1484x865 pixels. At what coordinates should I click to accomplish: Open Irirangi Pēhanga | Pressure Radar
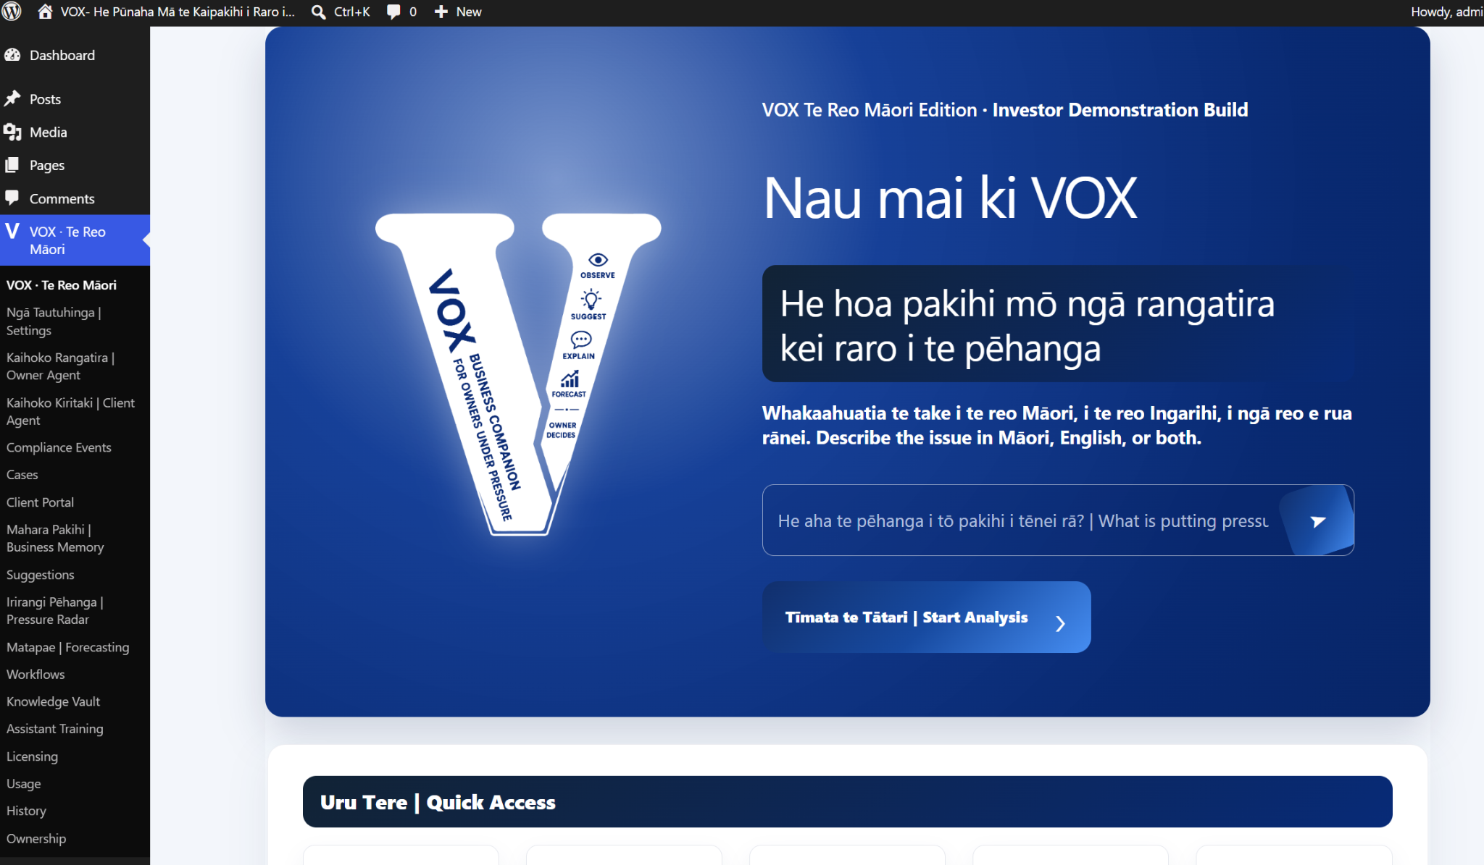coord(54,611)
